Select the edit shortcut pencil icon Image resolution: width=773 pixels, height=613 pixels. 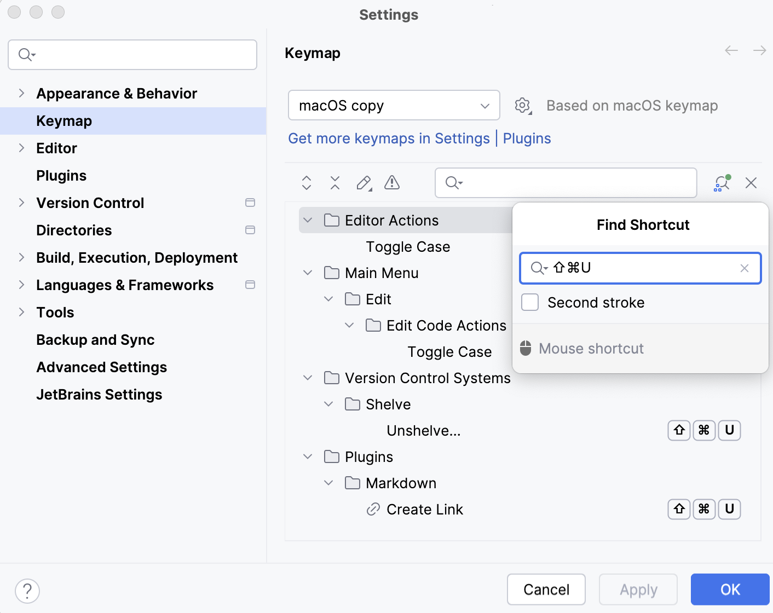point(364,183)
